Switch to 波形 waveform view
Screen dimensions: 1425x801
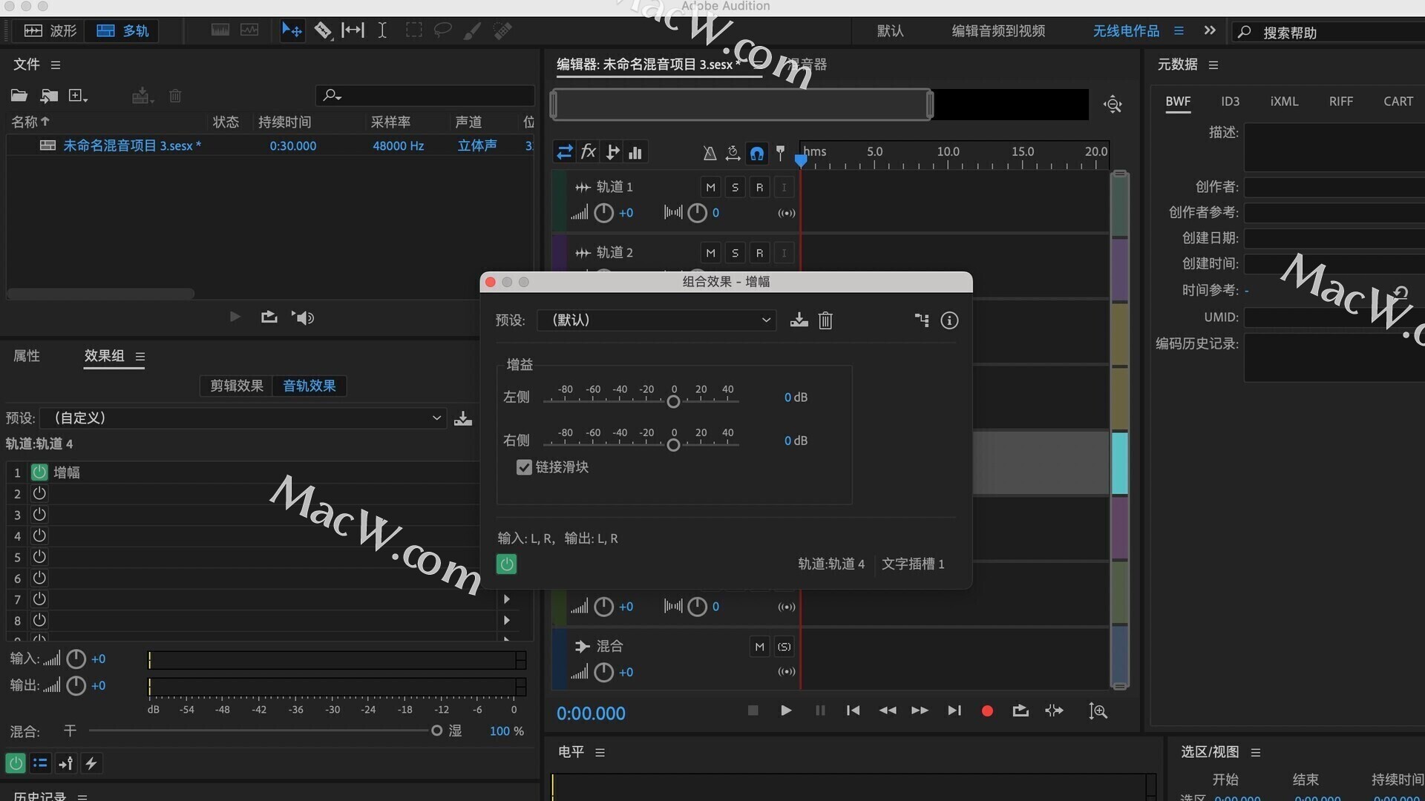(x=50, y=30)
